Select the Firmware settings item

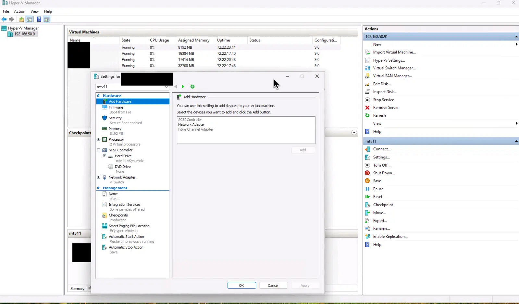[116, 107]
